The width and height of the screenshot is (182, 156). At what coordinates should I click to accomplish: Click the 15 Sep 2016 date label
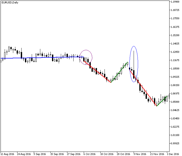point(57,154)
